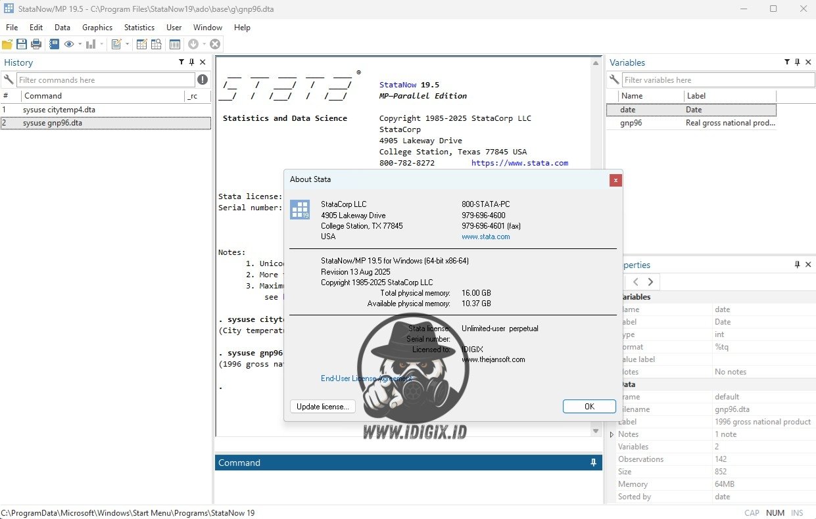This screenshot has width=816, height=519.
Task: Click the %tq format value in Properties
Action: (x=722, y=347)
